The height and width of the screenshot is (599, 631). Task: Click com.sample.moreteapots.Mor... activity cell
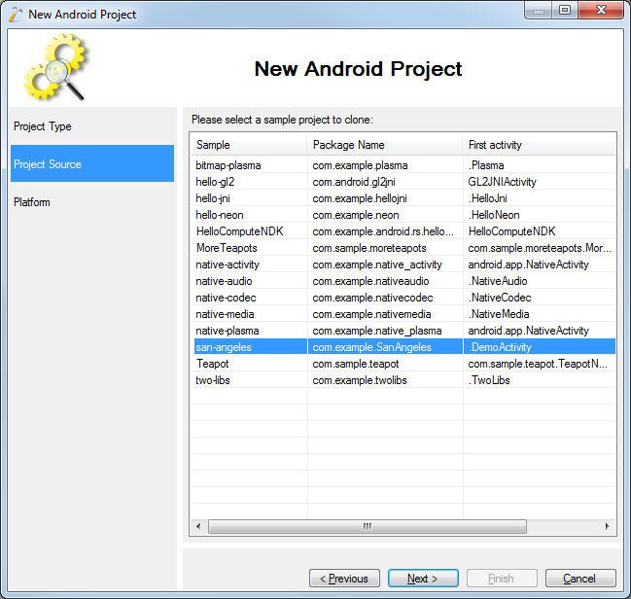click(x=540, y=248)
